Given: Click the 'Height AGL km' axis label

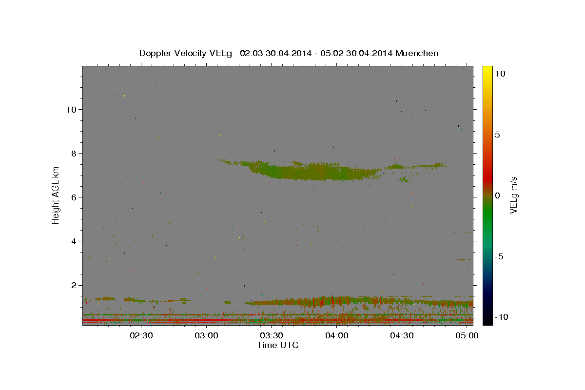Looking at the screenshot, I should point(56,195).
